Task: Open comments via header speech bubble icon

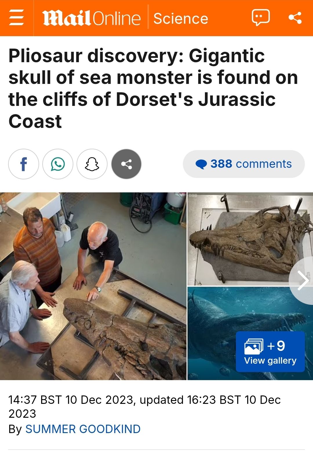Action: 261,18
